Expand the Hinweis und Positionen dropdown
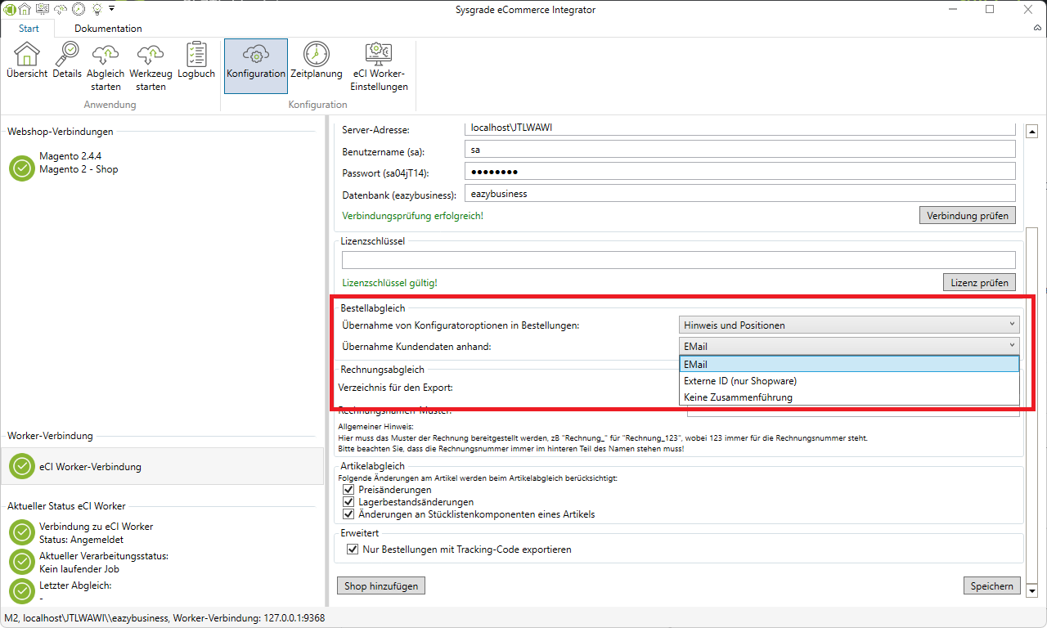Image resolution: width=1047 pixels, height=628 pixels. coord(849,325)
